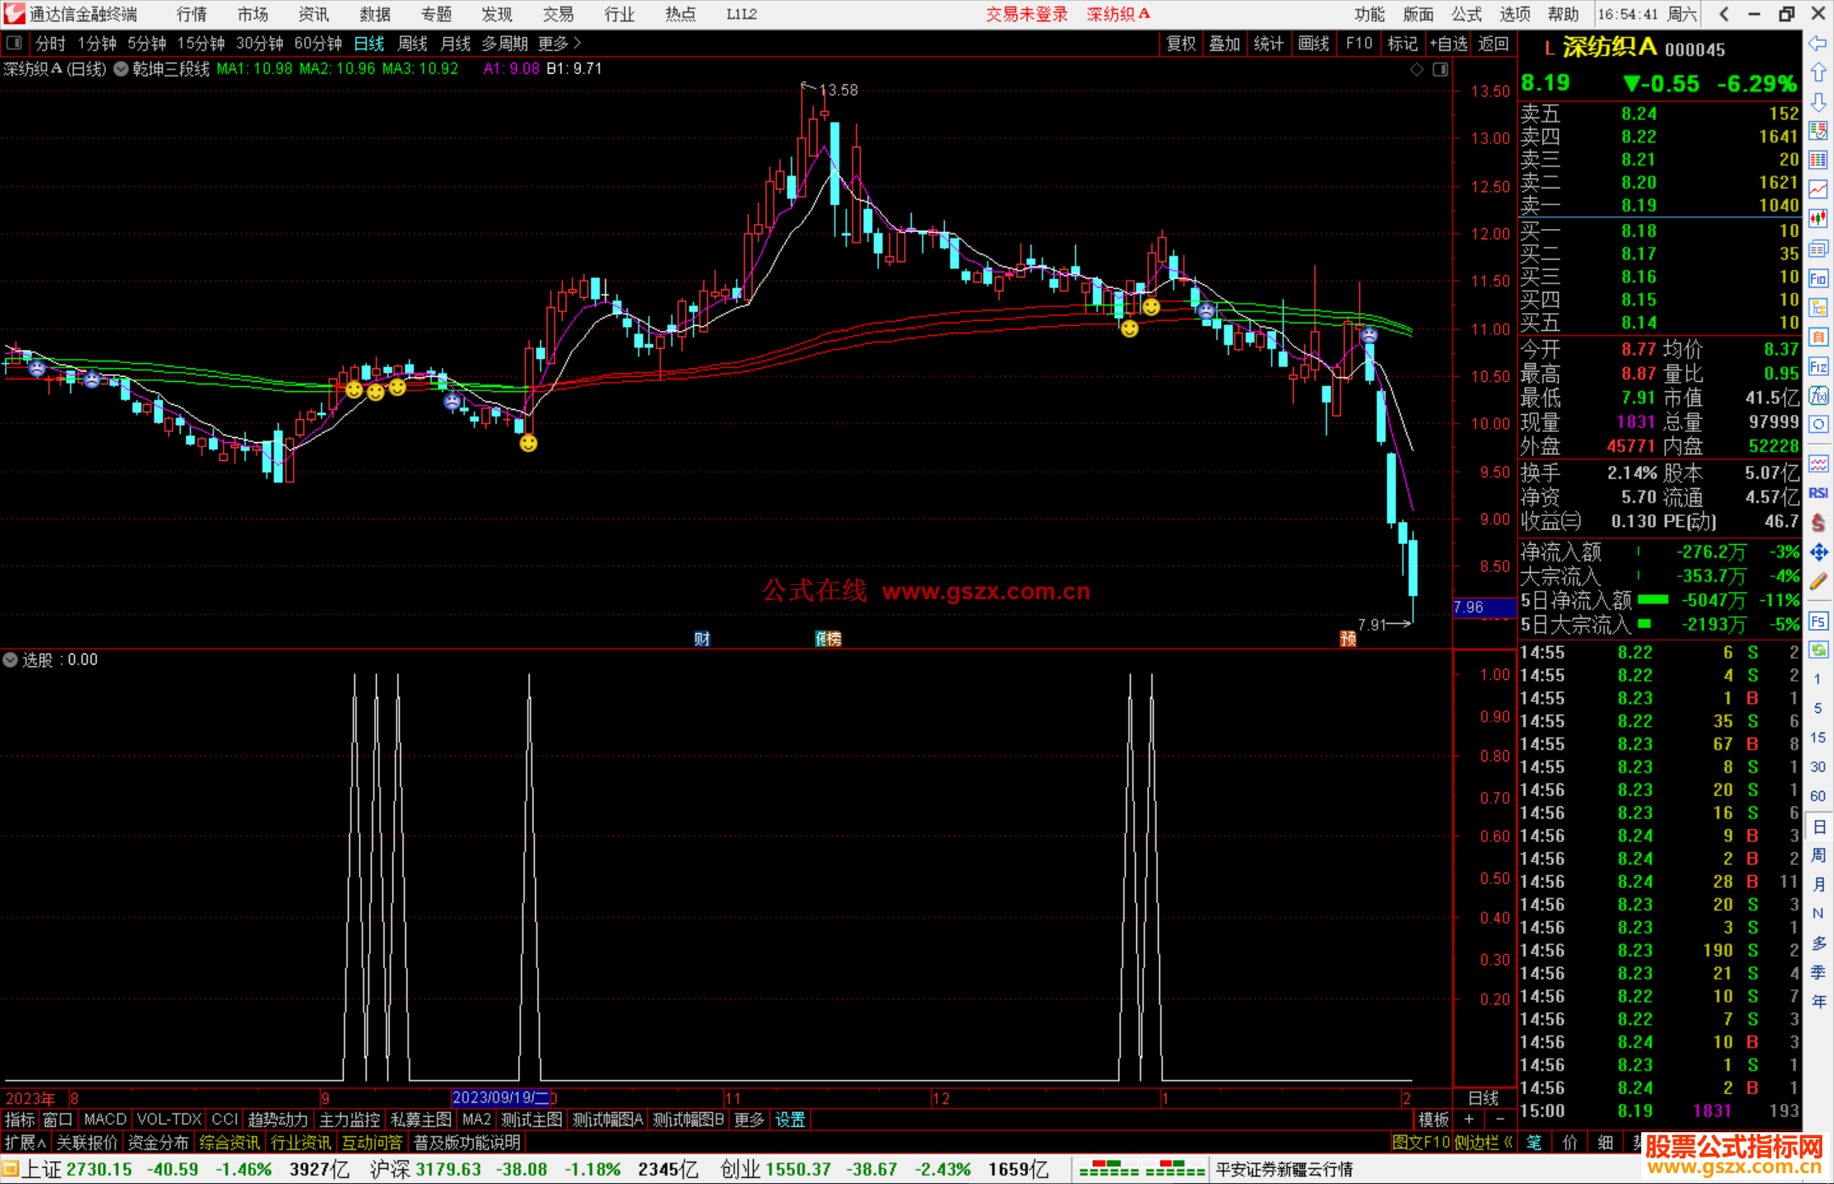Open the F10 company info sidebar icon

click(1818, 278)
